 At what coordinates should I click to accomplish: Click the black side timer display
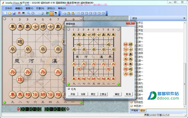(55, 109)
